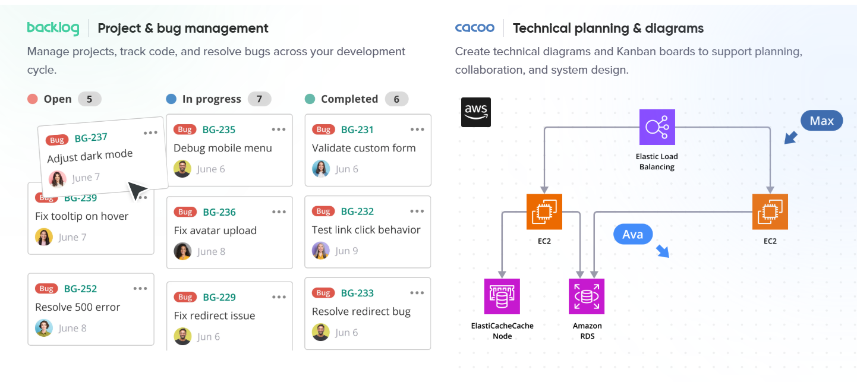Click the Backlog logo
This screenshot has width=857, height=382.
click(53, 28)
